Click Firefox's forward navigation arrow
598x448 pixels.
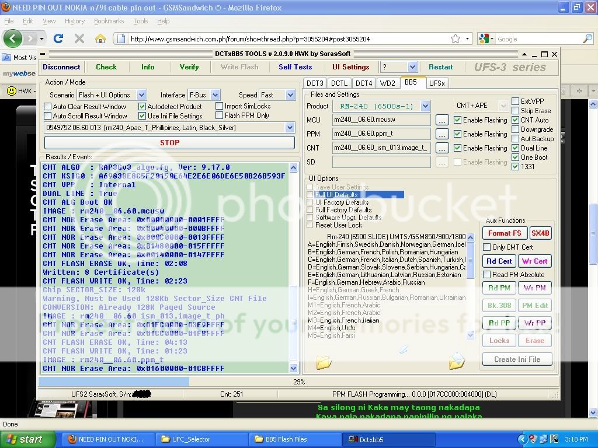pos(30,38)
